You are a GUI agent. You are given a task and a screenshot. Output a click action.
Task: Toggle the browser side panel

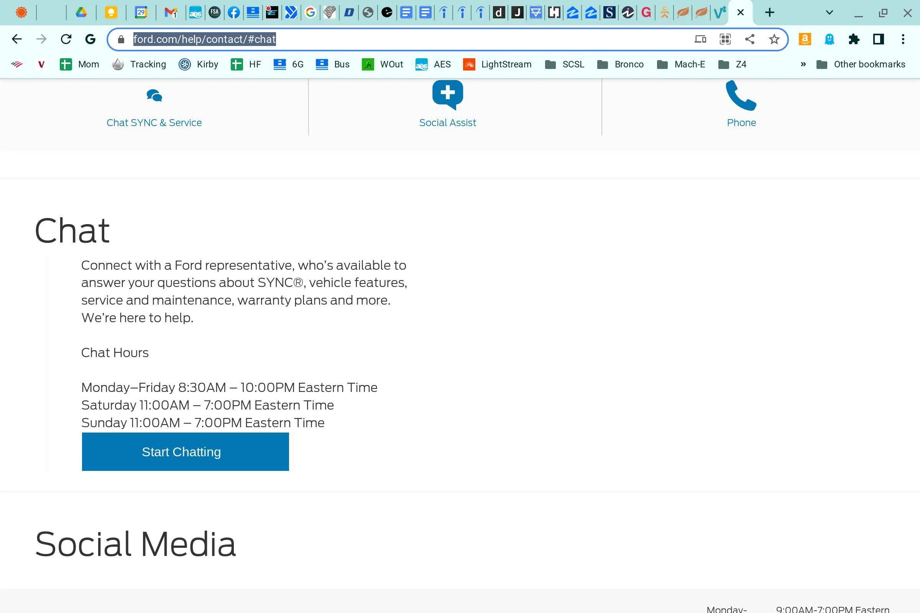[879, 39]
